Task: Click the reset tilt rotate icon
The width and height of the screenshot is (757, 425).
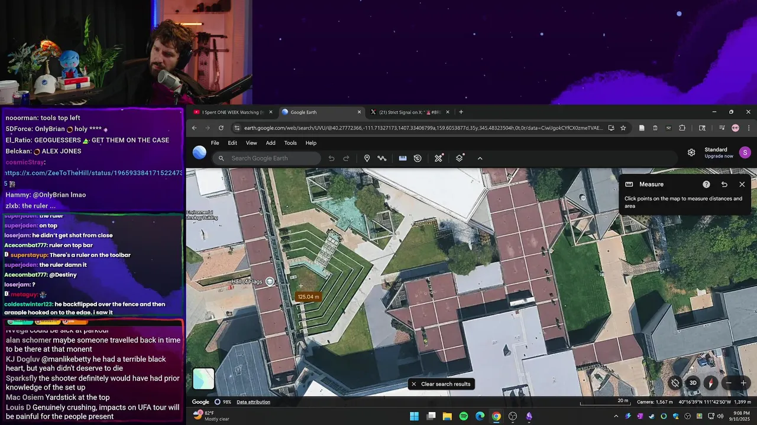Action: (x=675, y=383)
